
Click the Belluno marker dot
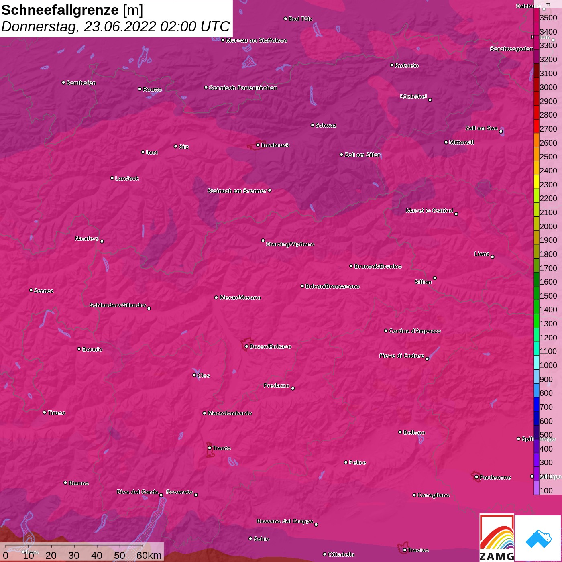click(400, 432)
